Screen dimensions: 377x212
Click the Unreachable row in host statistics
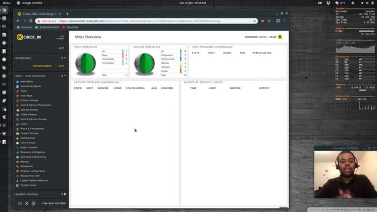coord(114,59)
